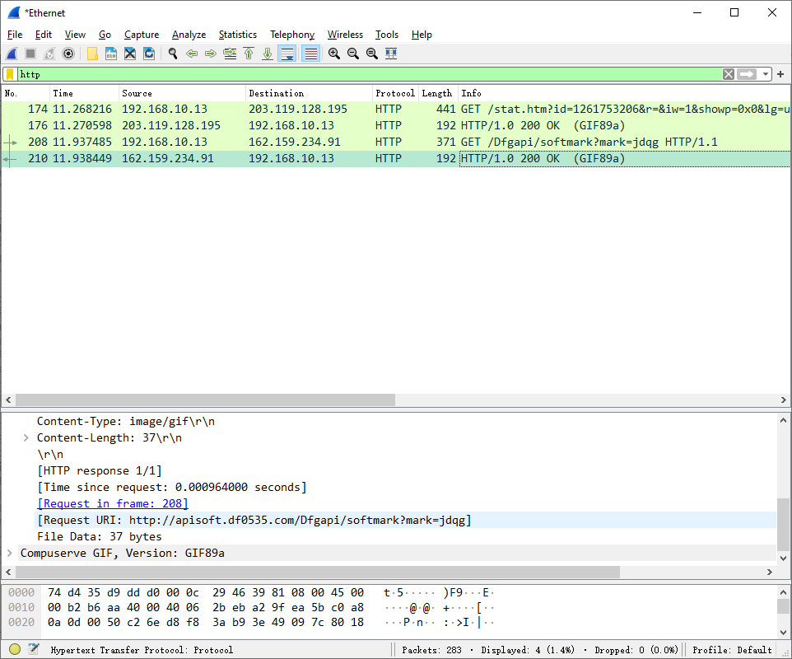Image resolution: width=792 pixels, height=659 pixels.
Task: Select packet 174 GET /stat.htm
Action: point(396,110)
